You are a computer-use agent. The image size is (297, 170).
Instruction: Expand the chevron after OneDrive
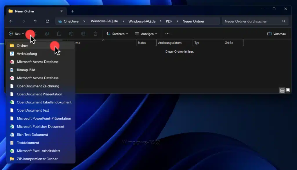coord(84,21)
